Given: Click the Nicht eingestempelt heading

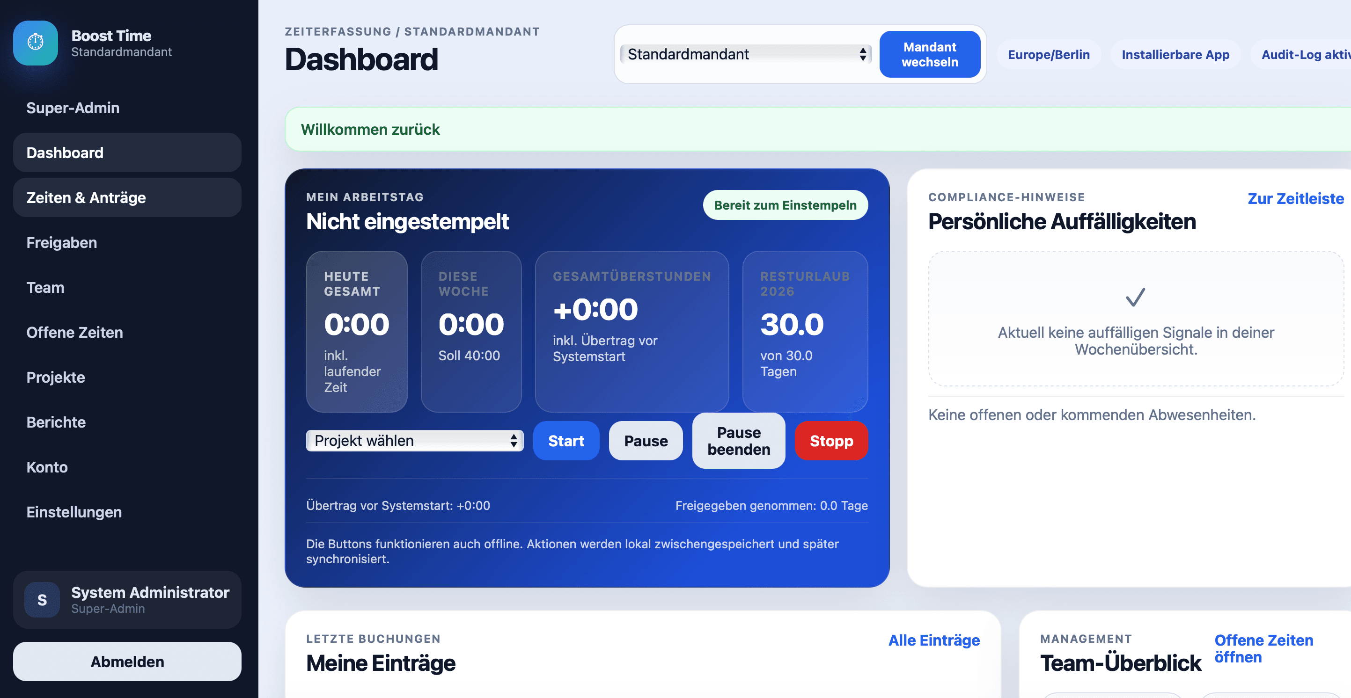Looking at the screenshot, I should [408, 222].
